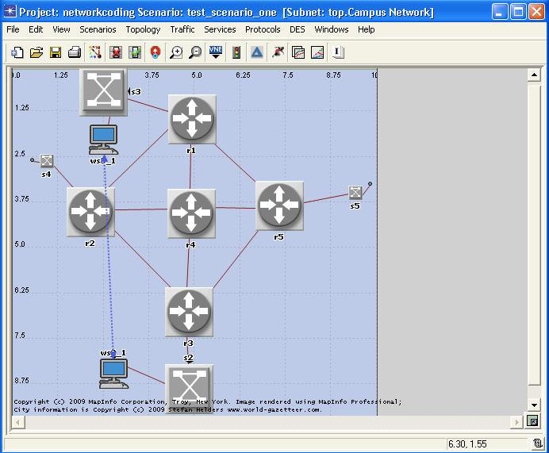
Task: Open the Traffic menu
Action: tap(182, 29)
